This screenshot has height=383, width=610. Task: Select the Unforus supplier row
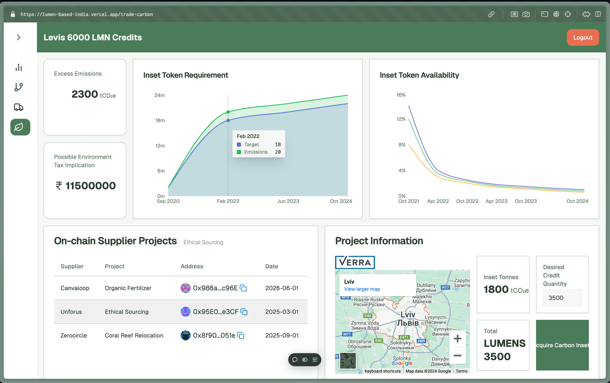click(181, 312)
